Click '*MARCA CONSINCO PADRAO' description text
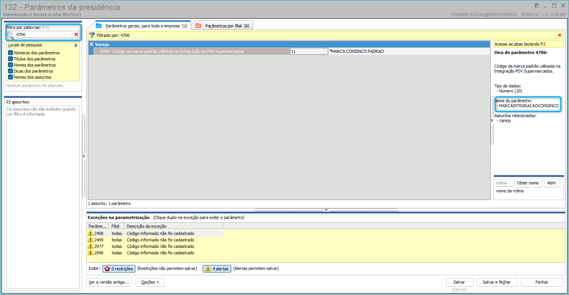Viewport: 569px width, 295px height. [357, 51]
